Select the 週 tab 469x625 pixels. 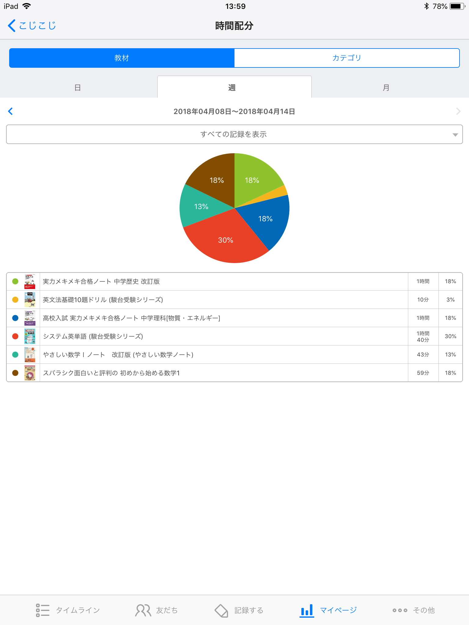(232, 88)
